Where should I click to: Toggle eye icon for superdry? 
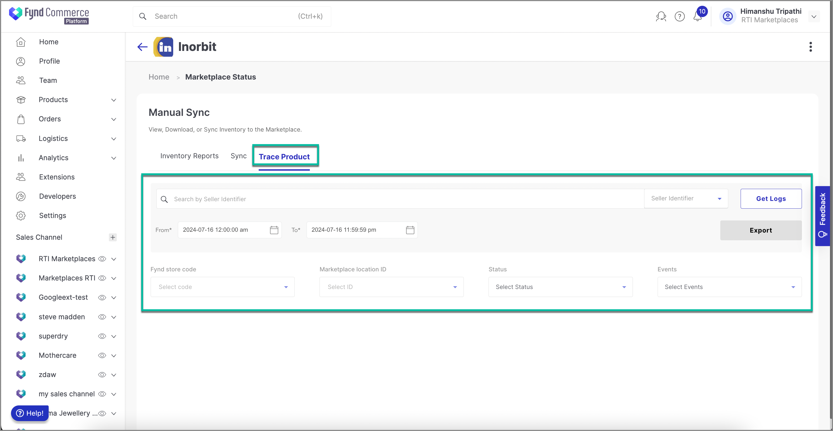coord(102,336)
